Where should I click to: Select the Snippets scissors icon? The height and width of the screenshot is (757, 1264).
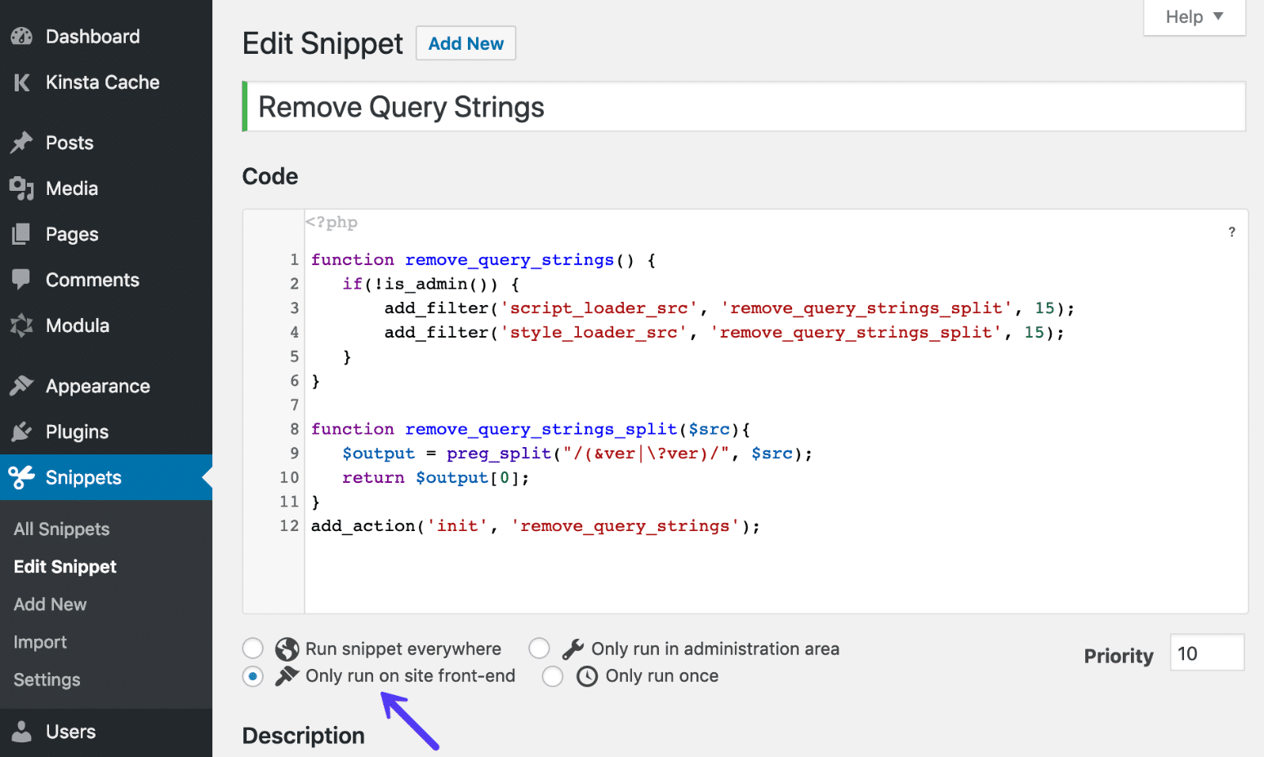pos(20,477)
